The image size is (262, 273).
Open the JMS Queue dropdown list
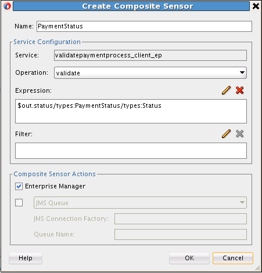pos(140,203)
